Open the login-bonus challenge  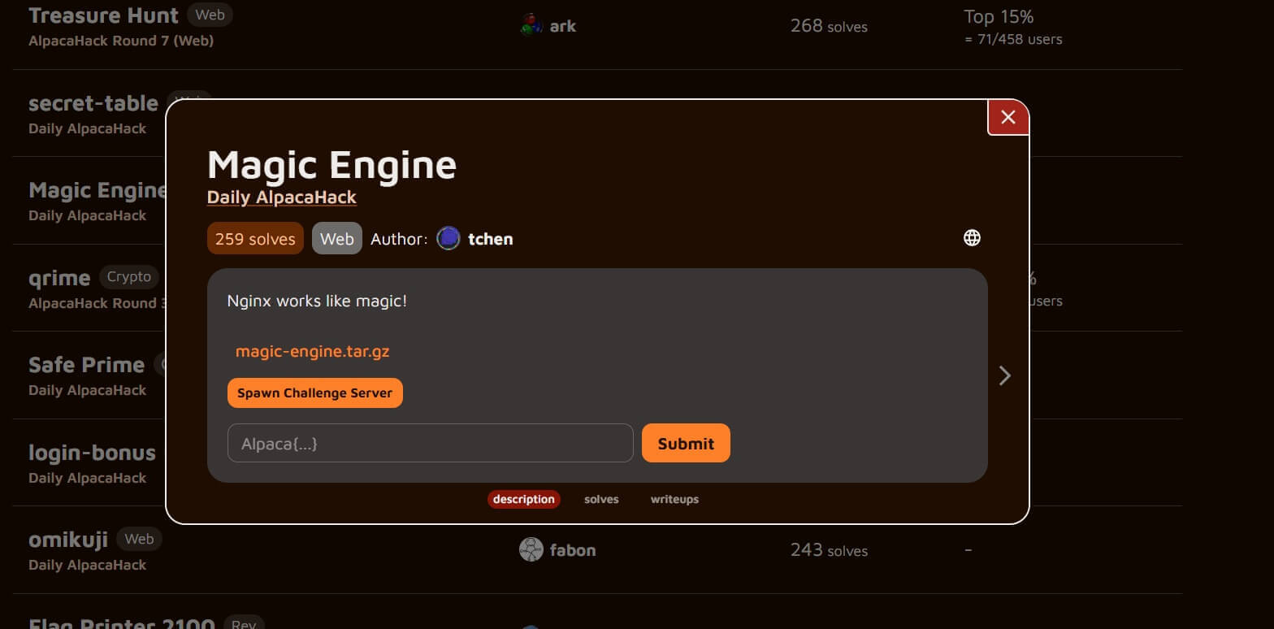click(x=92, y=453)
